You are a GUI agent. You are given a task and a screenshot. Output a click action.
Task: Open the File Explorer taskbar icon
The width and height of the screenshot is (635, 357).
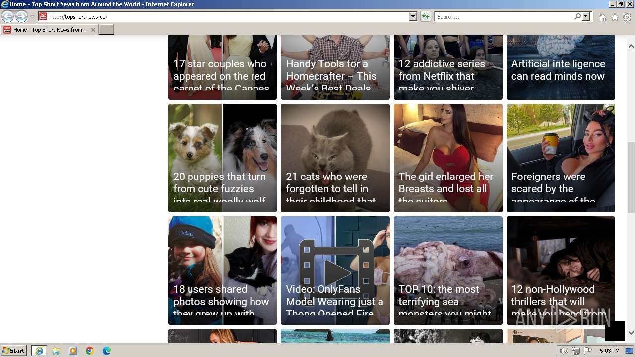pyautogui.click(x=56, y=351)
